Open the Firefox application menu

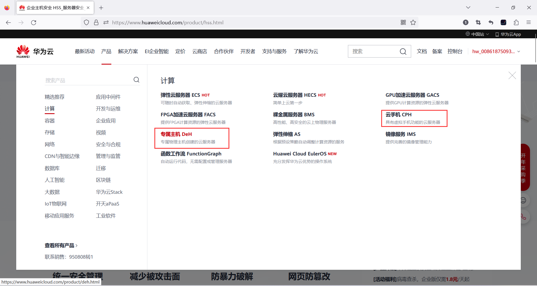click(529, 22)
